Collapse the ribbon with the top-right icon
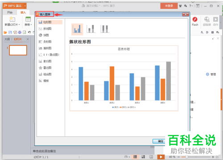The width and height of the screenshot is (223, 160). [x=198, y=6]
